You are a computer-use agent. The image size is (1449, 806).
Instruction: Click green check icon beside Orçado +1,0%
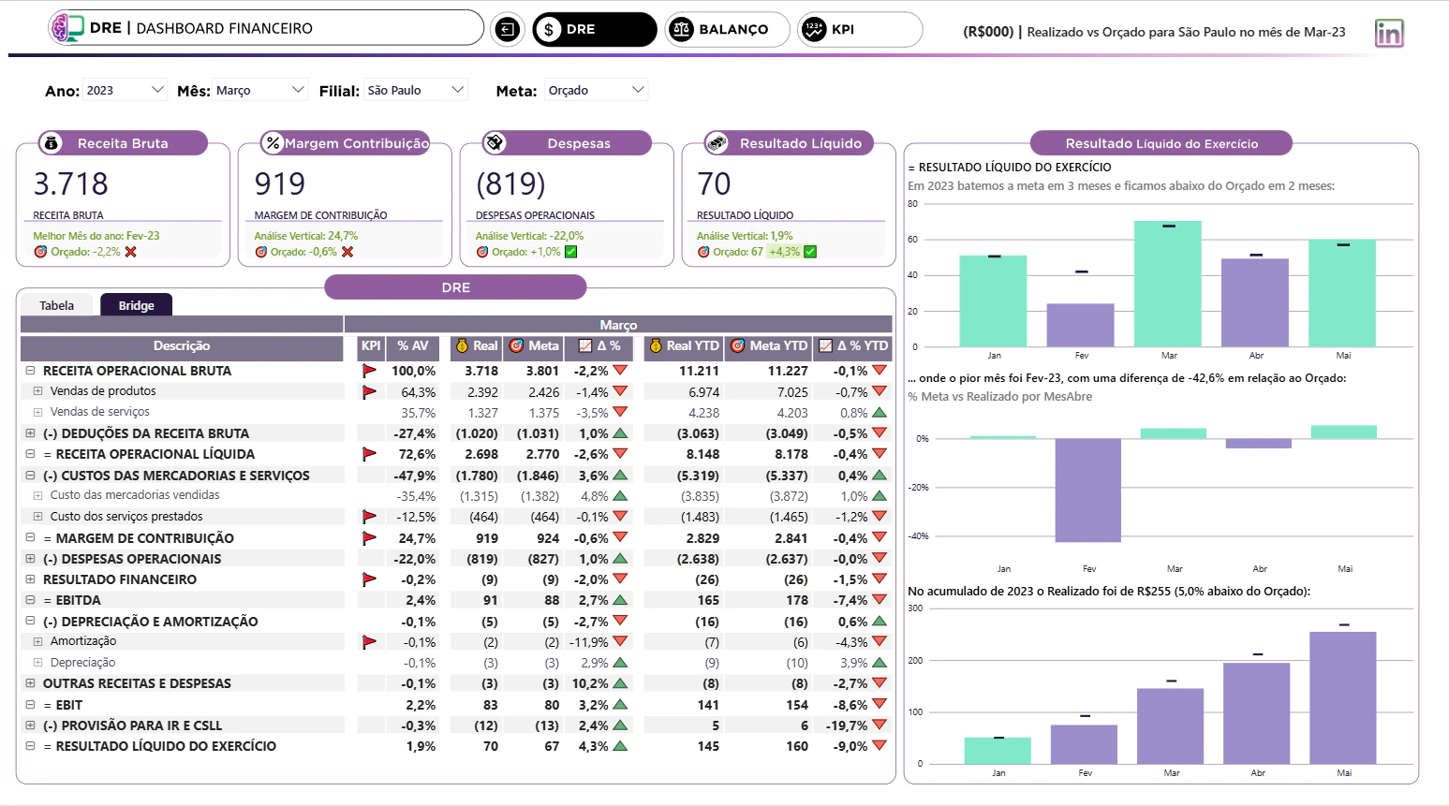pyautogui.click(x=571, y=252)
